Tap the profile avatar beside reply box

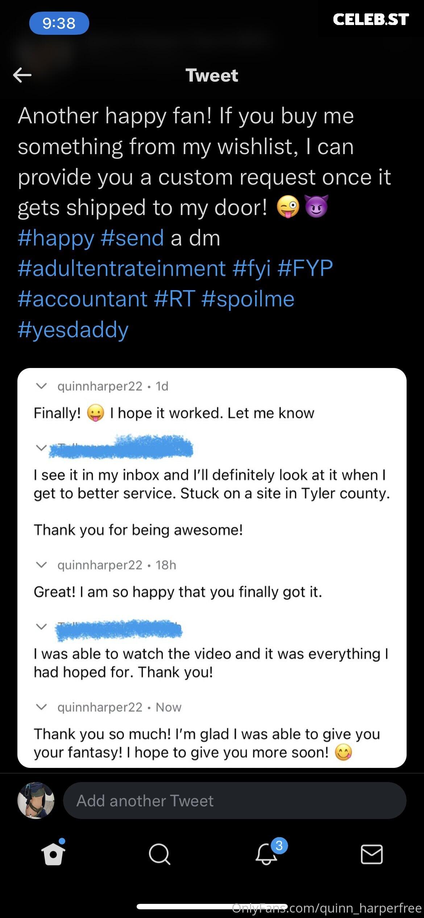(x=36, y=801)
